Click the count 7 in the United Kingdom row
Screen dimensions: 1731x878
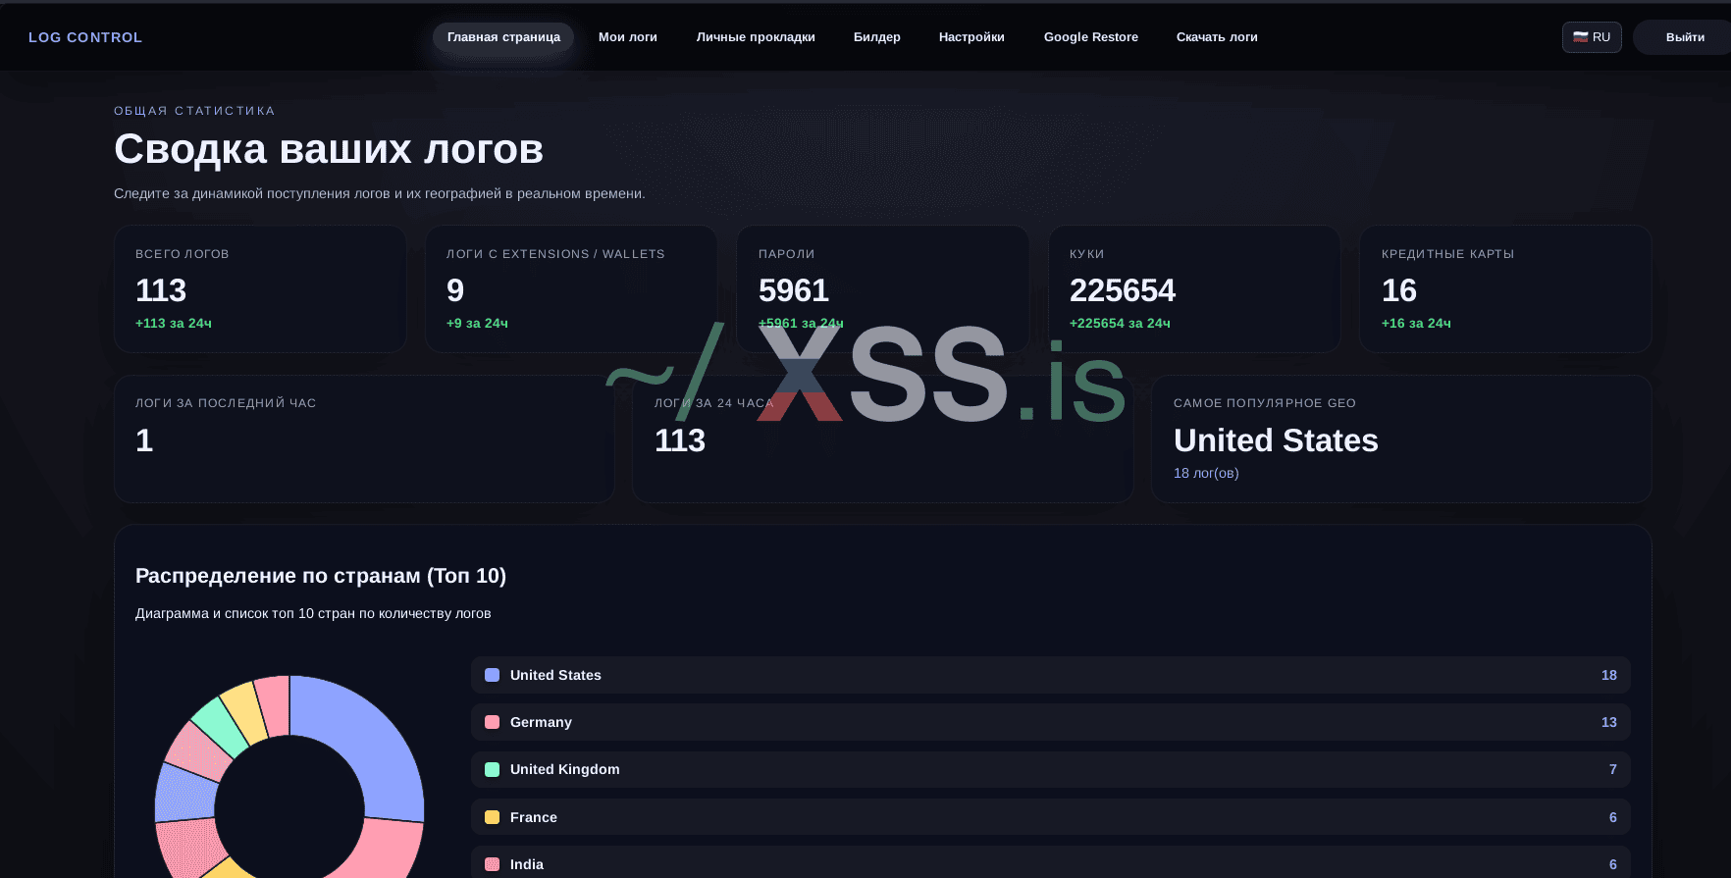(1613, 769)
